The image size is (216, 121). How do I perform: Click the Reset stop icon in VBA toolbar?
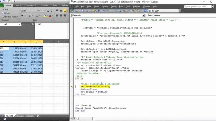click(x=120, y=11)
